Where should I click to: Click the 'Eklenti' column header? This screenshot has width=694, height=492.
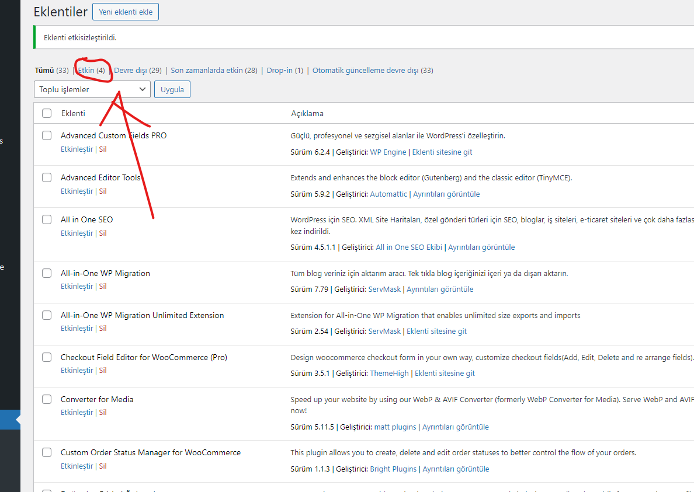(73, 113)
